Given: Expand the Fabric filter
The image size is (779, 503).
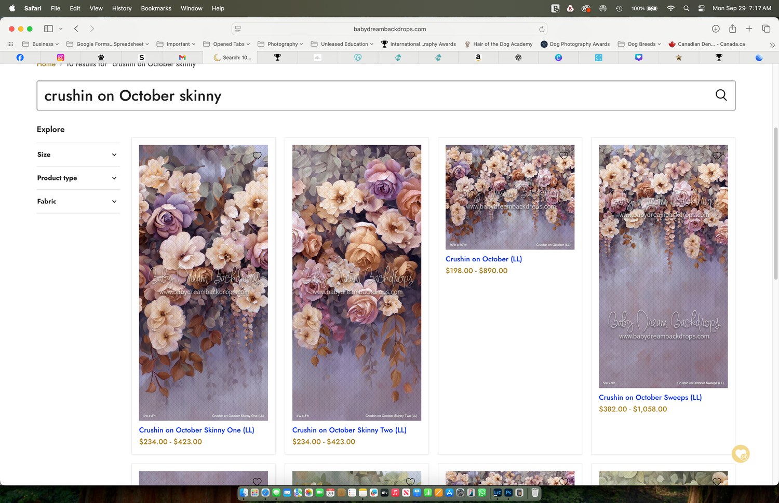Looking at the screenshot, I should click(x=78, y=201).
